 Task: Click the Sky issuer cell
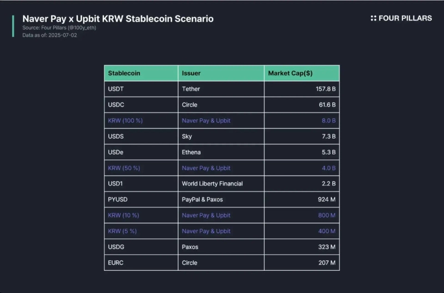click(187, 136)
